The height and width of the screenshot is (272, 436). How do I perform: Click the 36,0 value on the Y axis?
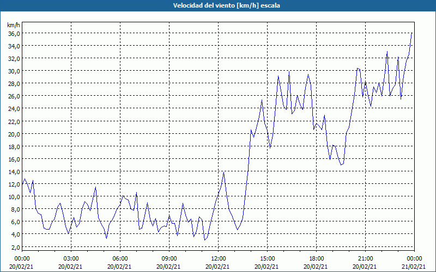tap(14, 34)
